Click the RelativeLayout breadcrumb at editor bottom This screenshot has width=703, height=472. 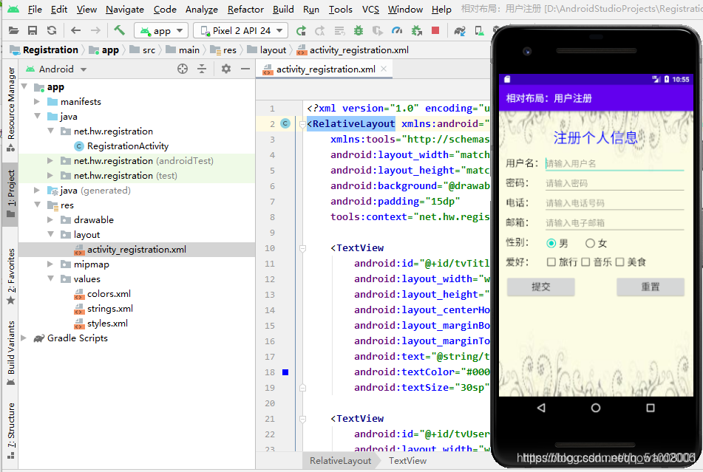pos(340,461)
